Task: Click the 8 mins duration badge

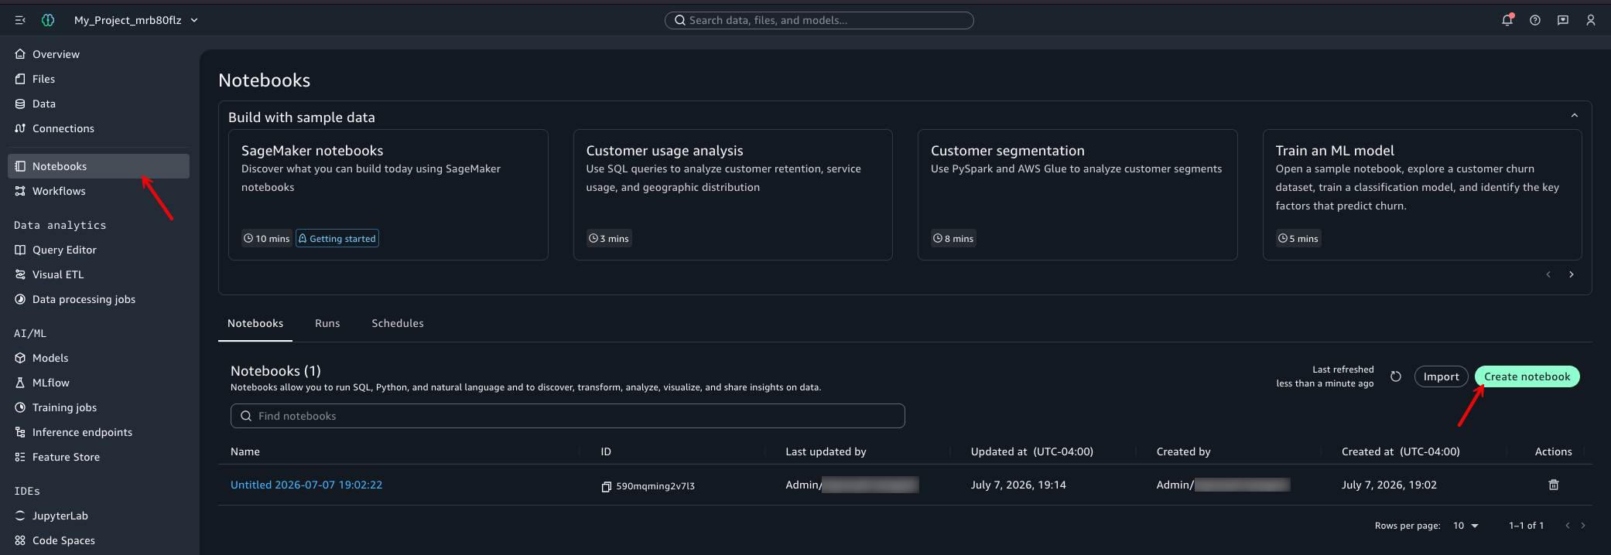Action: [x=954, y=238]
